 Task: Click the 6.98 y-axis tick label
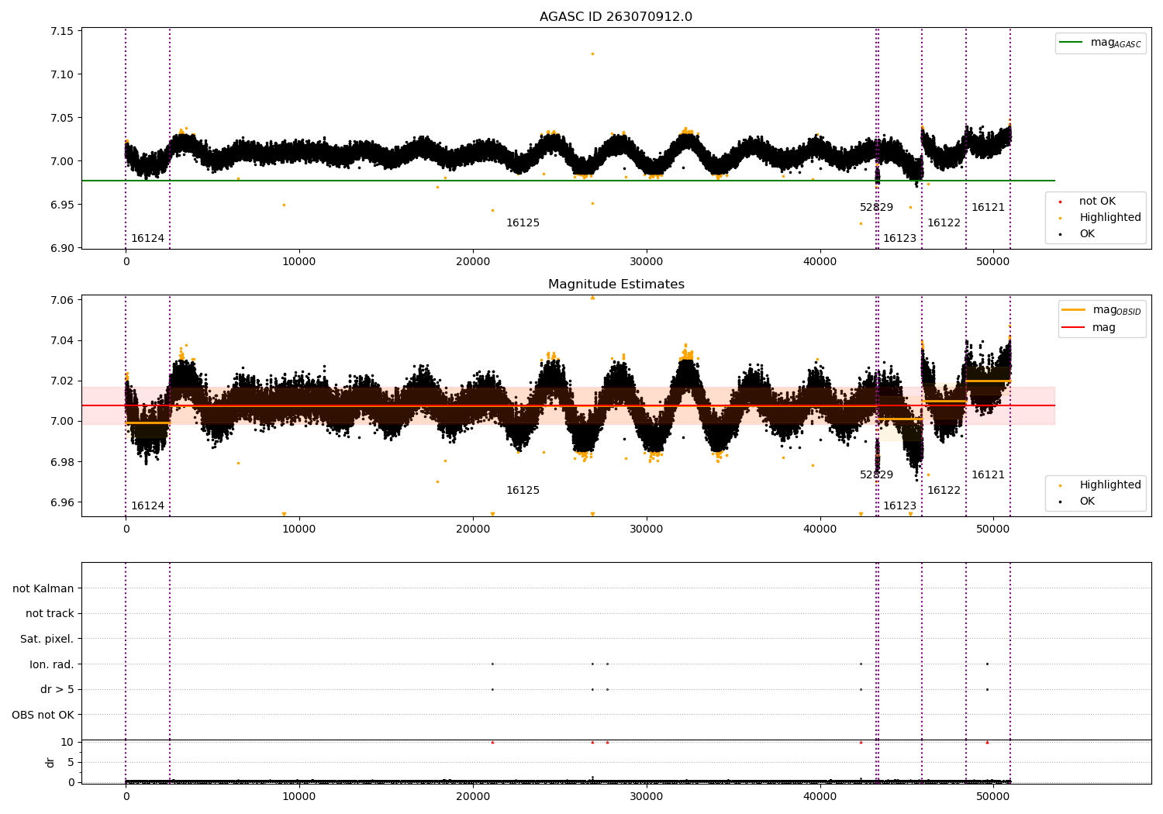coord(61,462)
